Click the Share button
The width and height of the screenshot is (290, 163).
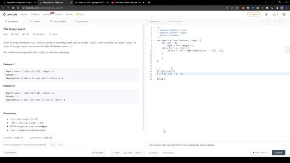pos(53,34)
